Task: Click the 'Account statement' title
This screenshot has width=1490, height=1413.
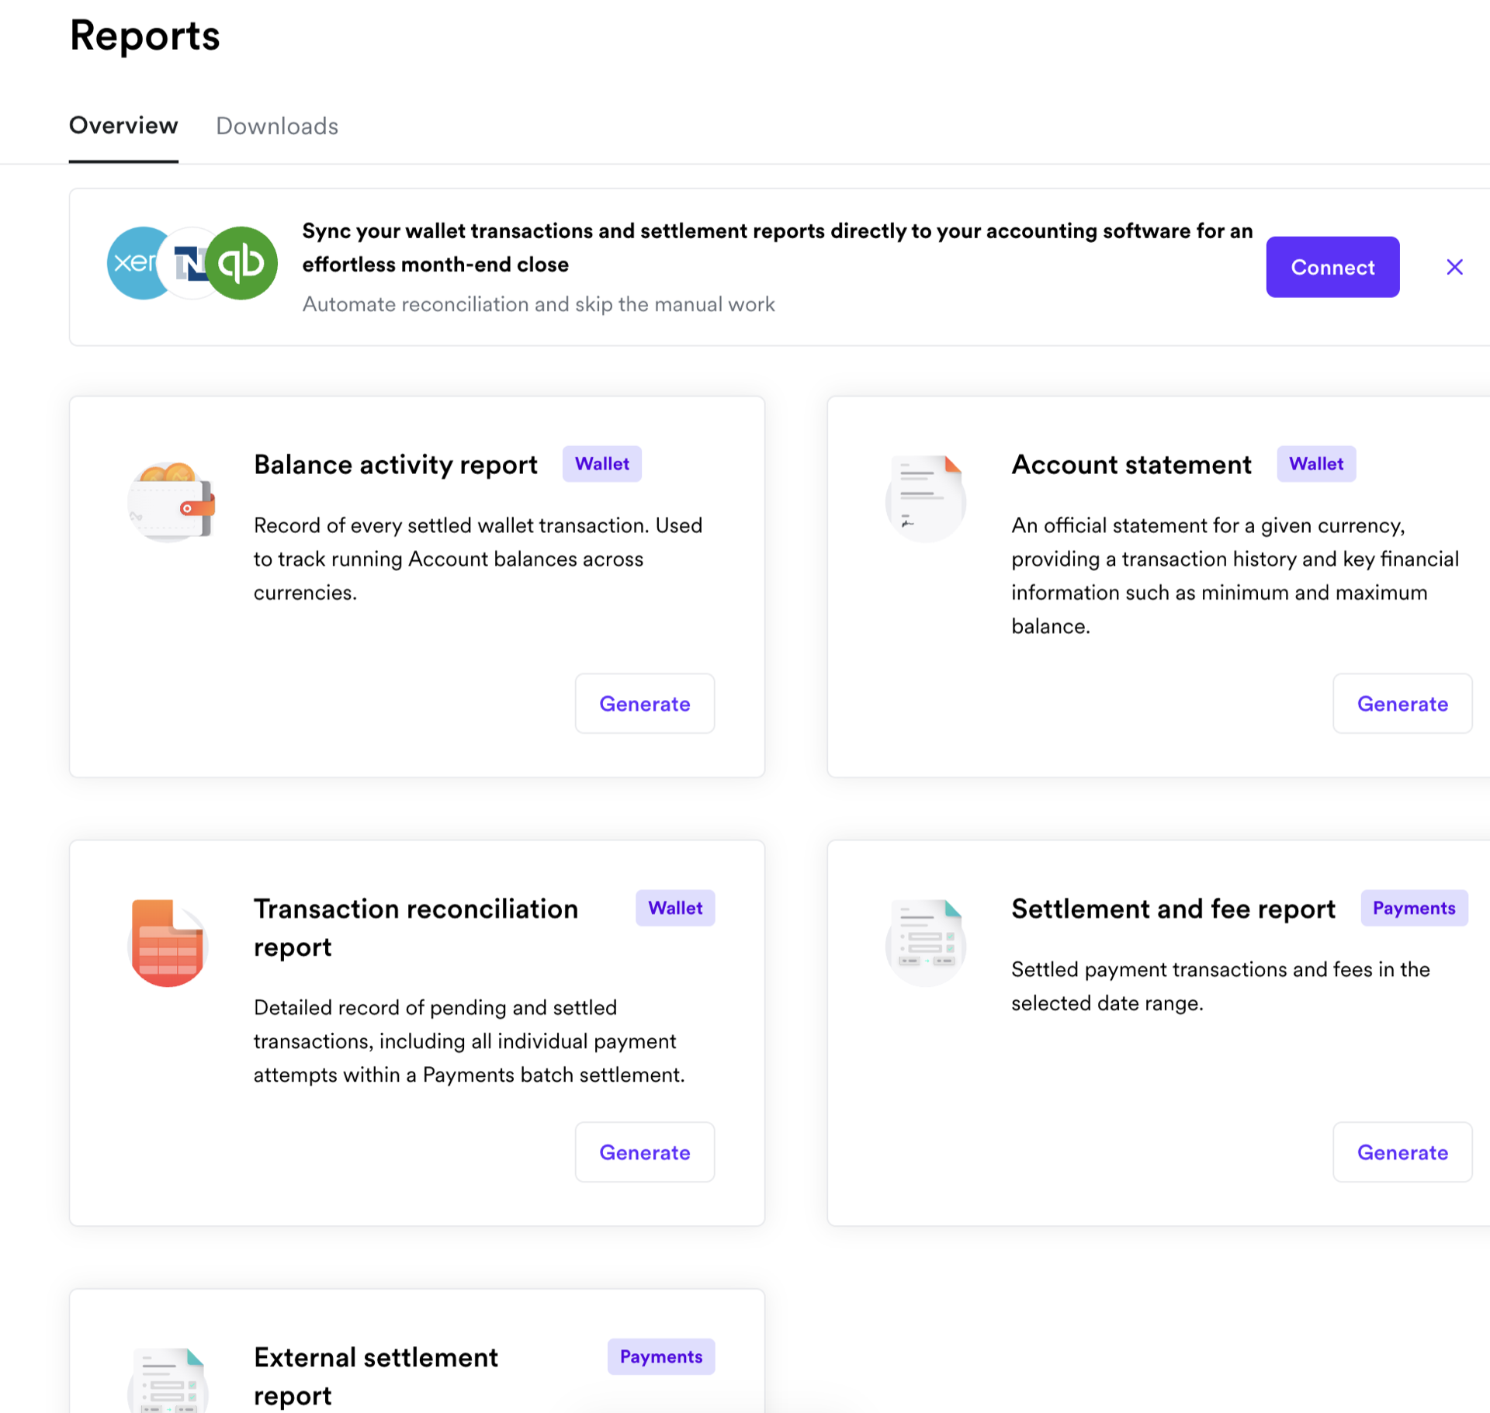Action: 1131,464
